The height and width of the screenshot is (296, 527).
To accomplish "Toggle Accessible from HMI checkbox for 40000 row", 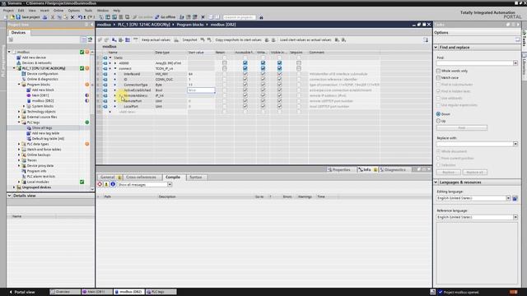I will coord(245,63).
